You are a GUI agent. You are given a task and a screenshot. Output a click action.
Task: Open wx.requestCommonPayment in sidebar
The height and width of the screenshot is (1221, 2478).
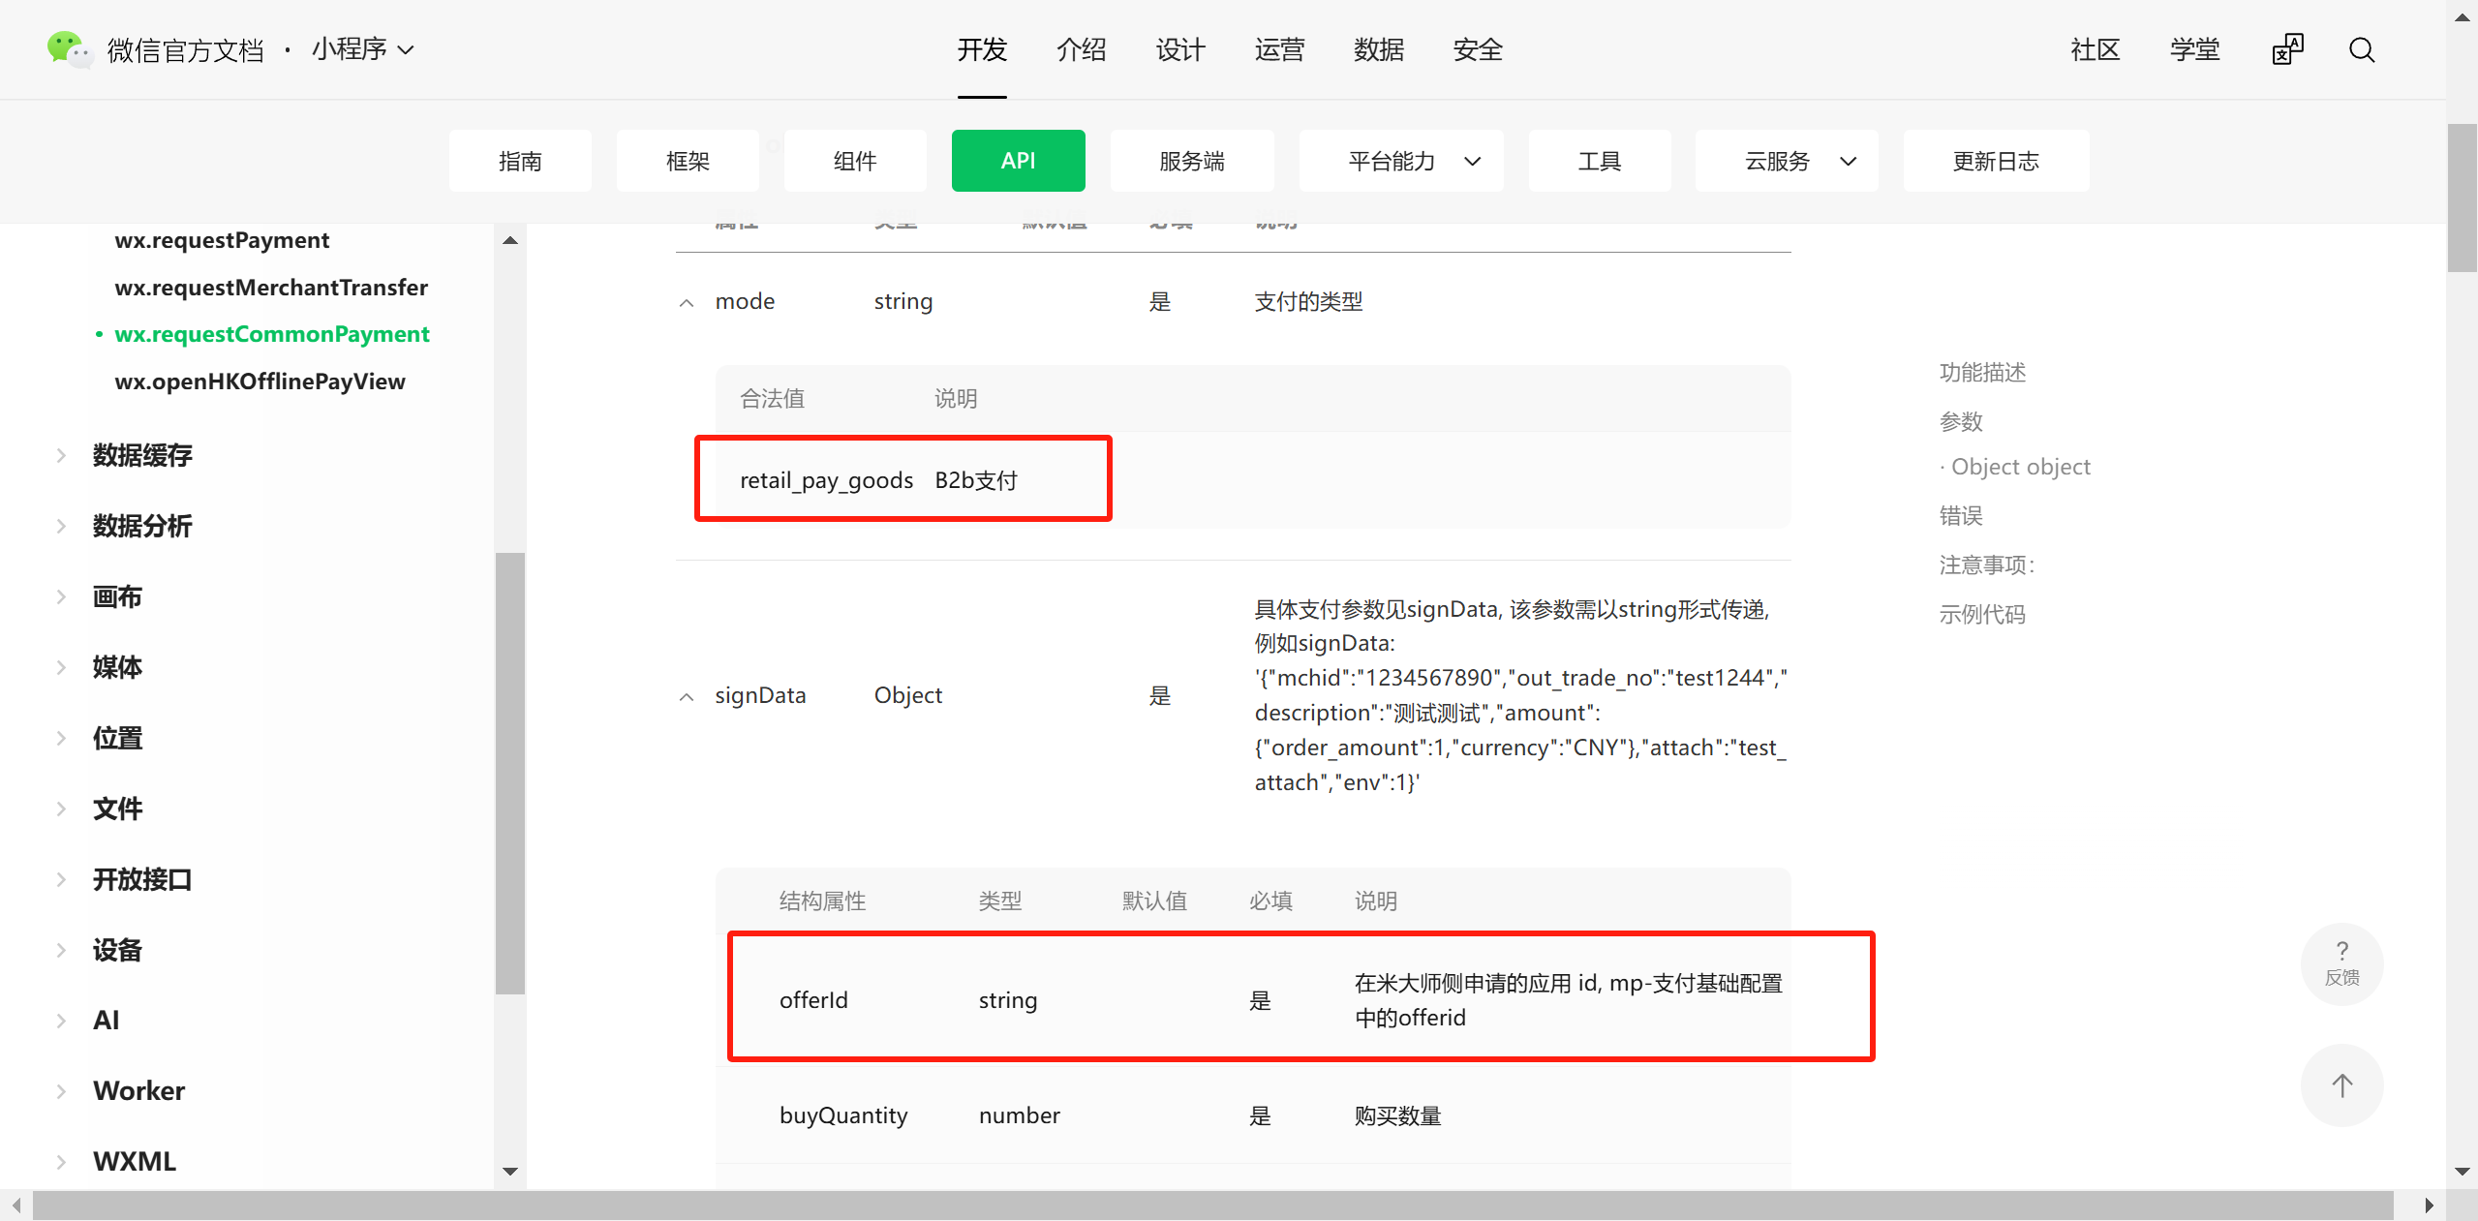click(x=272, y=334)
